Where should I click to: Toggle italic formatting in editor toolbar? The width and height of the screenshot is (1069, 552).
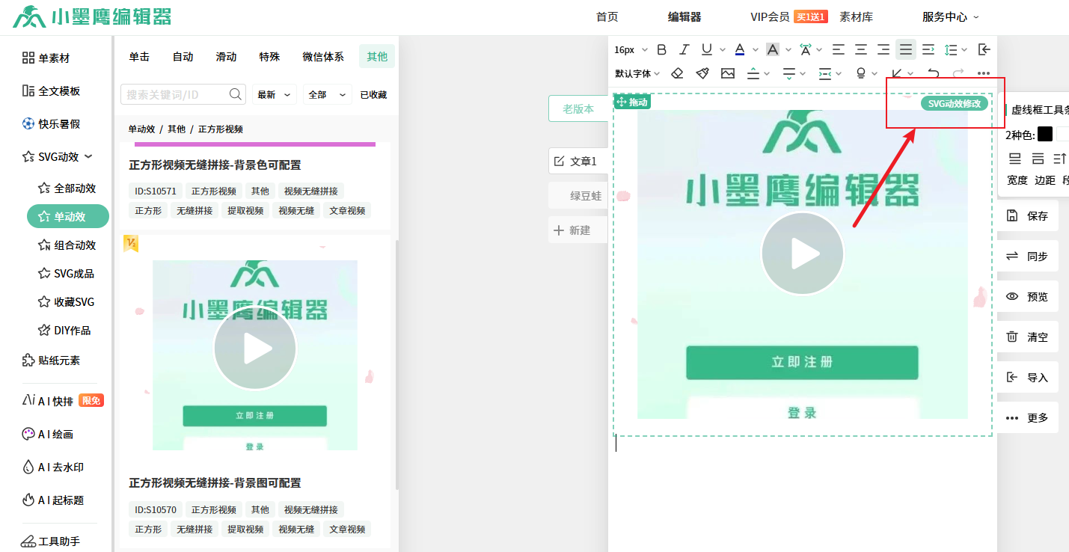pyautogui.click(x=684, y=49)
